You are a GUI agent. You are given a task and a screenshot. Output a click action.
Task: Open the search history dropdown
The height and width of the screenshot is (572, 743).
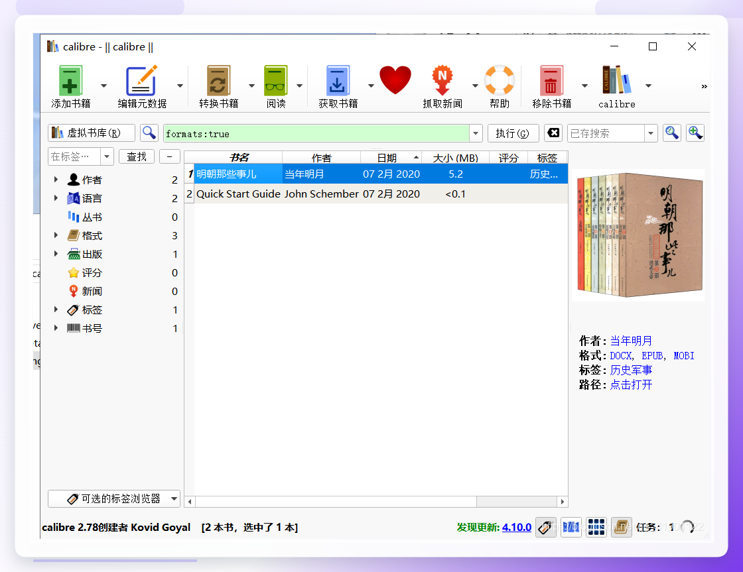tap(476, 133)
